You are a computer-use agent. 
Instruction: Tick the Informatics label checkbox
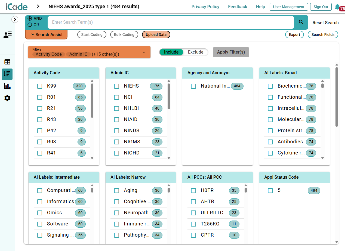point(40,202)
